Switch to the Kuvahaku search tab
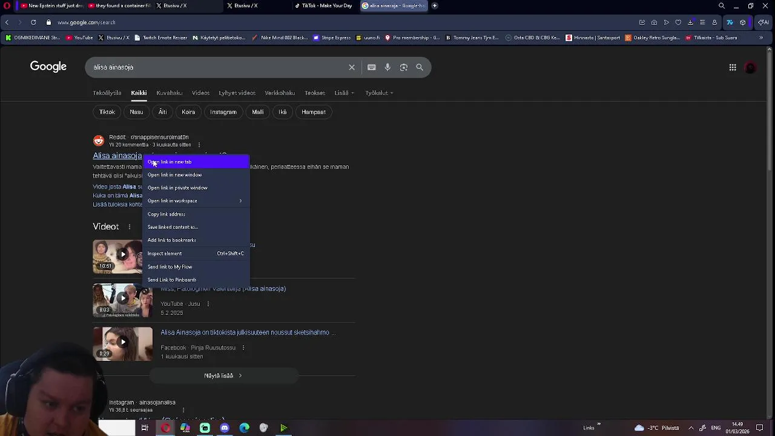Screen dimensions: 775x436 click(169, 93)
